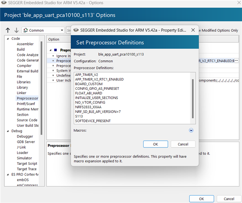Open the Common configuration dropdown
Viewport: 242px width, 203px height.
(x=43, y=30)
